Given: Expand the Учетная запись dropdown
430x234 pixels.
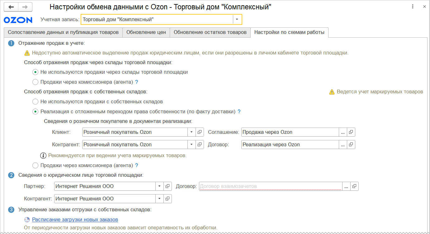Looking at the screenshot, I should (237, 20).
